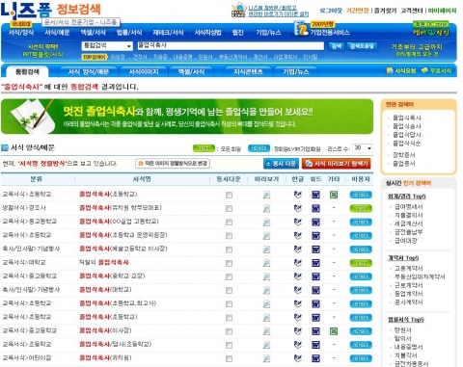
Task: Check the box for 졸업식축사(이사장)
Action: (x=229, y=331)
